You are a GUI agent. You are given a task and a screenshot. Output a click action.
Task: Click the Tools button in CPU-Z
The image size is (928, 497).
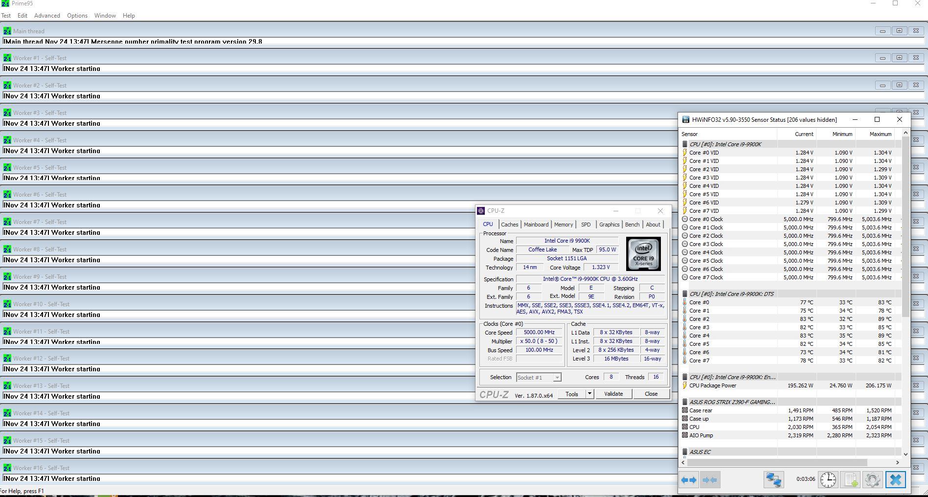572,394
